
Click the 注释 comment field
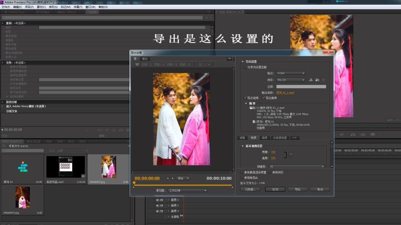coord(301,87)
